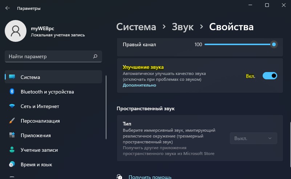Click the Вкл. status text
Screen dimensions: 291x179
(x=251, y=76)
